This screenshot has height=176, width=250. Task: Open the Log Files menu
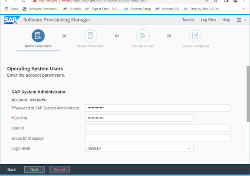208,20
